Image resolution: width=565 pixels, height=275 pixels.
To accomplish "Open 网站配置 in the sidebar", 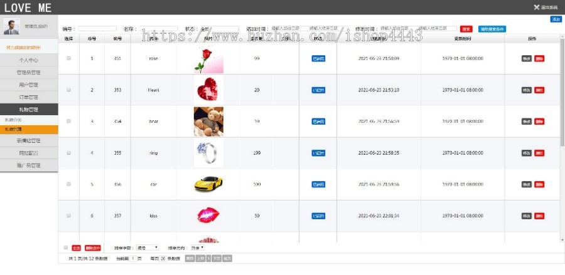I will click(x=29, y=153).
